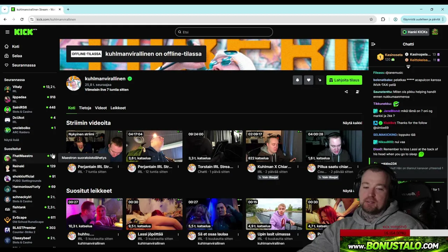Click the share icon under channel header

[x=346, y=92]
